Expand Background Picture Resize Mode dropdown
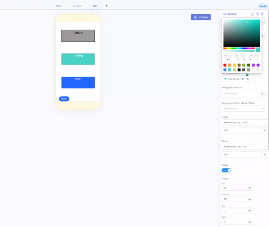Screen dimensions: 269x227 [243, 109]
